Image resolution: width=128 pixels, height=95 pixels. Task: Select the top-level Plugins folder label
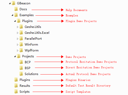[x=25, y=80]
